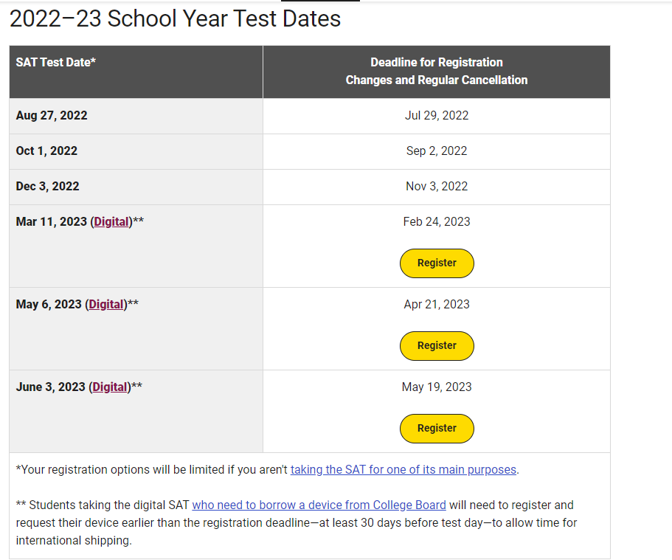The width and height of the screenshot is (672, 560).
Task: Click the 2022–23 School Year Test Dates heading
Action: click(x=175, y=18)
